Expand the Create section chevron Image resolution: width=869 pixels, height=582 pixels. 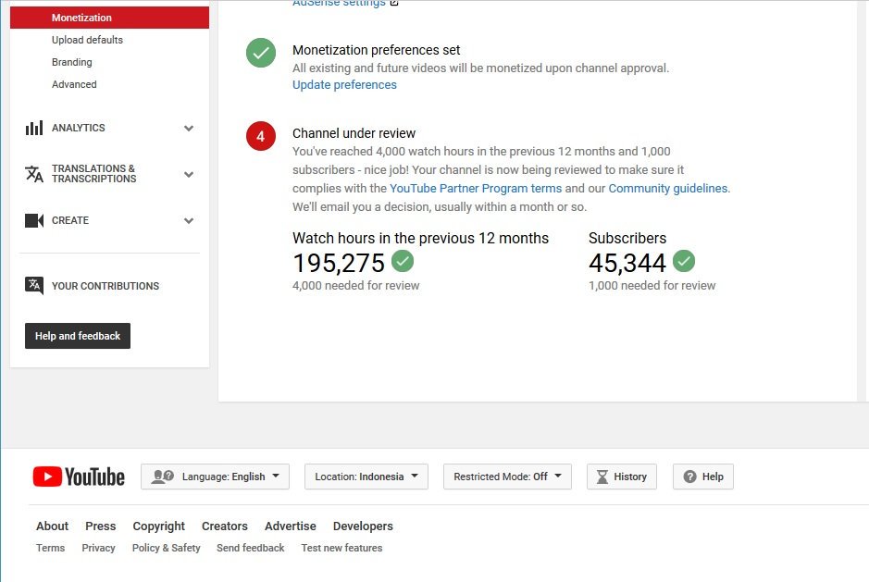point(189,220)
